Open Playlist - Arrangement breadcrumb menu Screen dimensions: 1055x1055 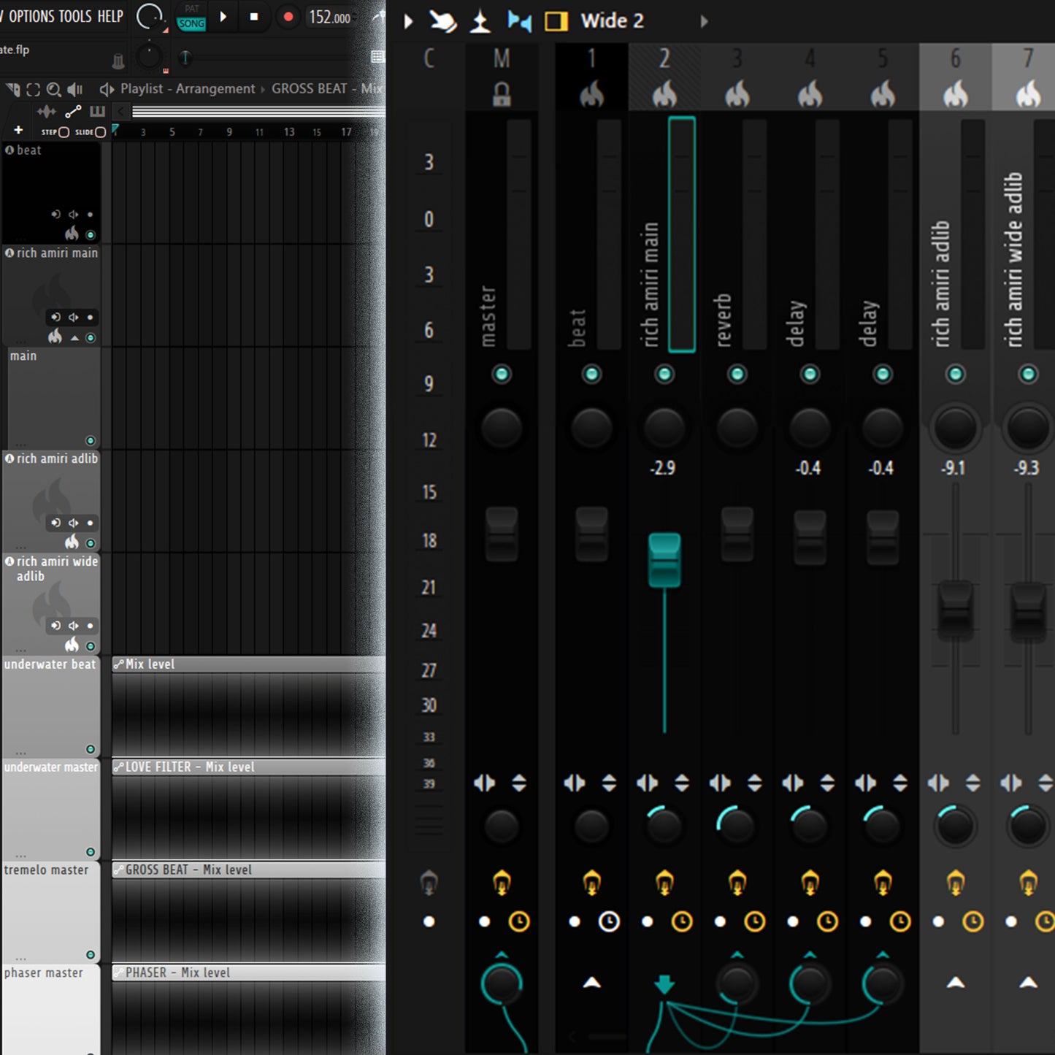(x=188, y=88)
